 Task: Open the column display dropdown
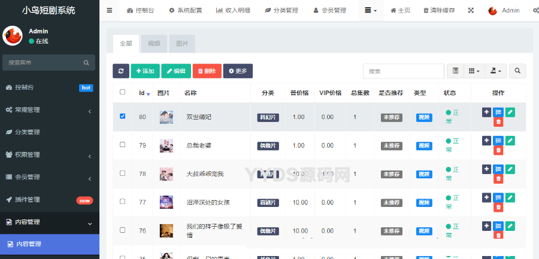point(474,71)
